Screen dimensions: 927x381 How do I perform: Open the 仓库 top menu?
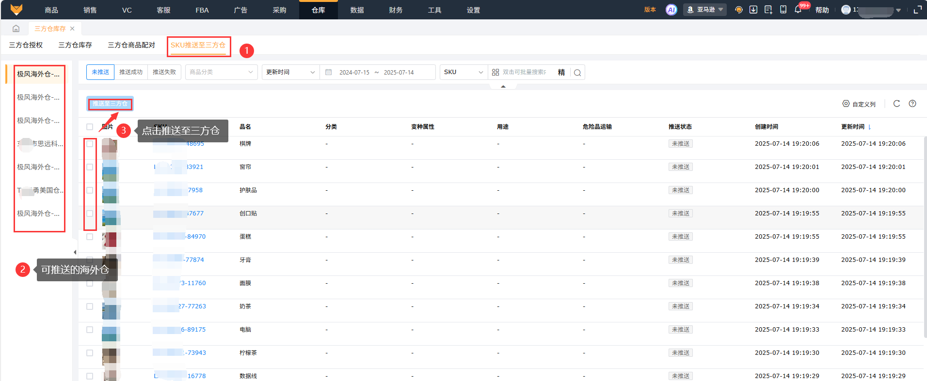click(318, 10)
